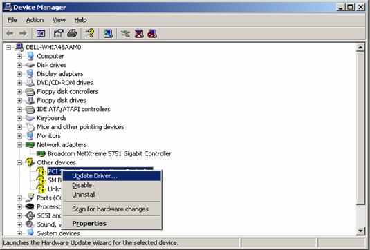Click the Broadcom controller network card icon
370x250 pixels.
[x=41, y=153]
